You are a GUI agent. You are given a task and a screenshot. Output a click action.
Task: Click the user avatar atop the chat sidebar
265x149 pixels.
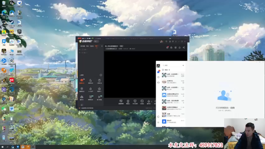pos(158,66)
